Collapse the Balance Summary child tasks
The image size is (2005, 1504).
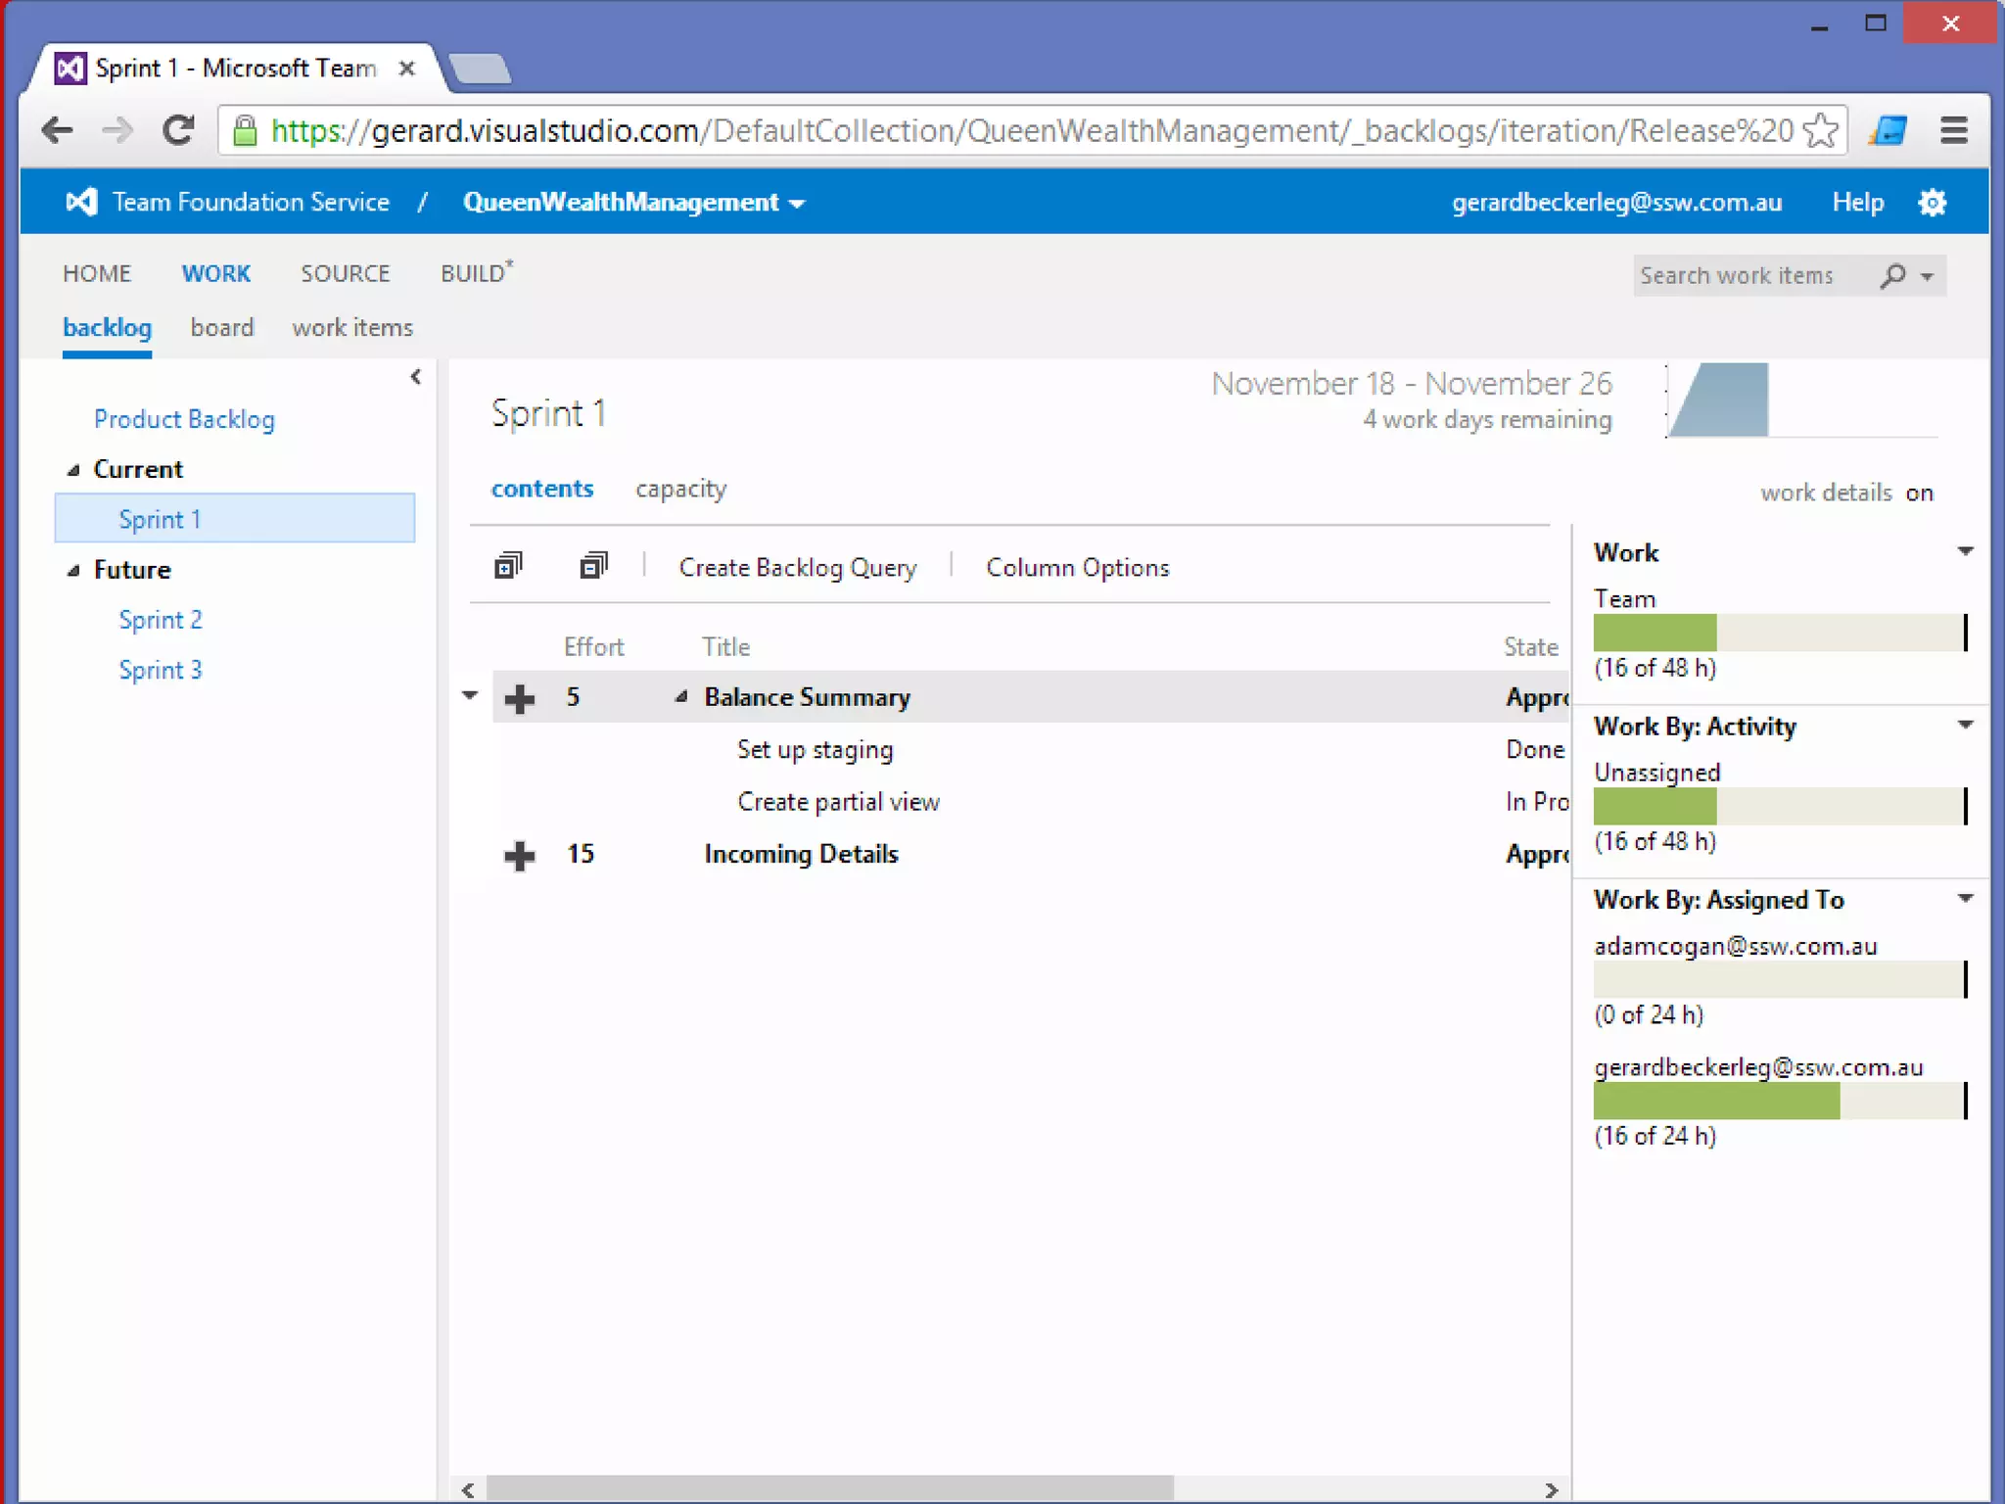click(x=681, y=697)
